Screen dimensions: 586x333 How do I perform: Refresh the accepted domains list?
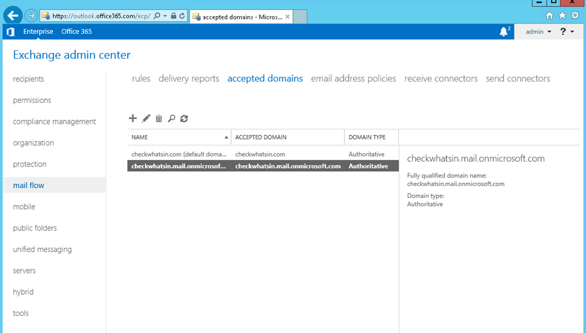click(184, 118)
